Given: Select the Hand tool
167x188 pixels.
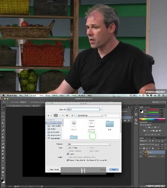Looking at the screenshot, I should click(x=3, y=172).
